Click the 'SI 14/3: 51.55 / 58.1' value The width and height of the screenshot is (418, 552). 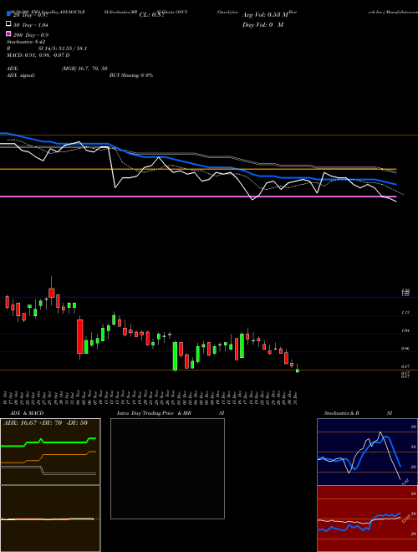[x=61, y=49]
